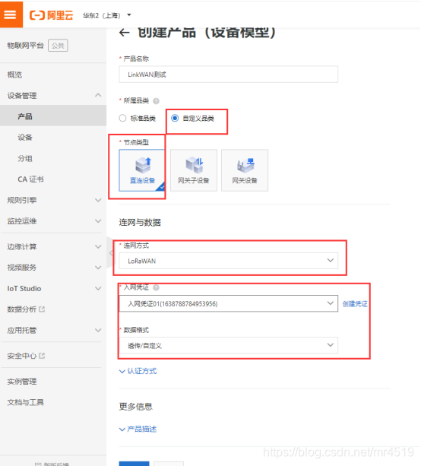Click the help icon next to 所属品类

[156, 101]
